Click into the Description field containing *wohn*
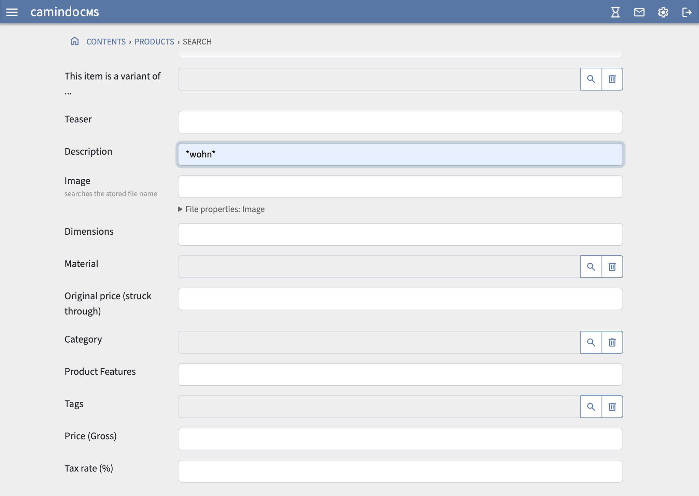Image resolution: width=699 pixels, height=496 pixels. (400, 154)
